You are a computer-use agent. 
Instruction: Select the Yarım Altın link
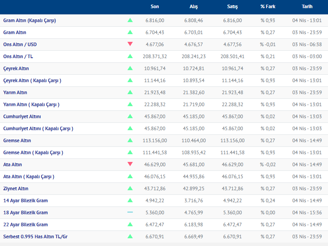[15, 93]
